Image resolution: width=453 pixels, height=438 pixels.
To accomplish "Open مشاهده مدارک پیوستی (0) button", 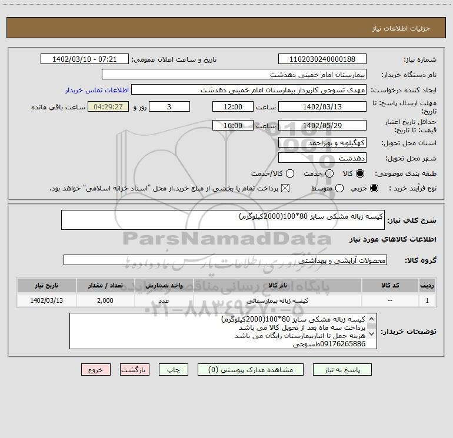I will tap(251, 370).
